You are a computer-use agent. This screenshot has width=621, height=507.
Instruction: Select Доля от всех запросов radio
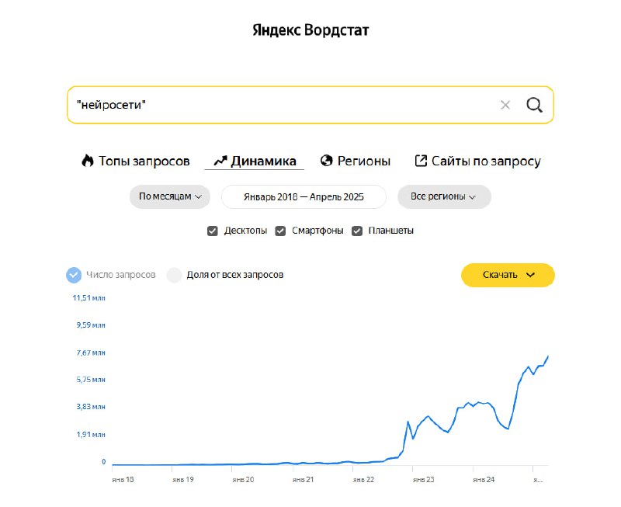click(x=174, y=275)
